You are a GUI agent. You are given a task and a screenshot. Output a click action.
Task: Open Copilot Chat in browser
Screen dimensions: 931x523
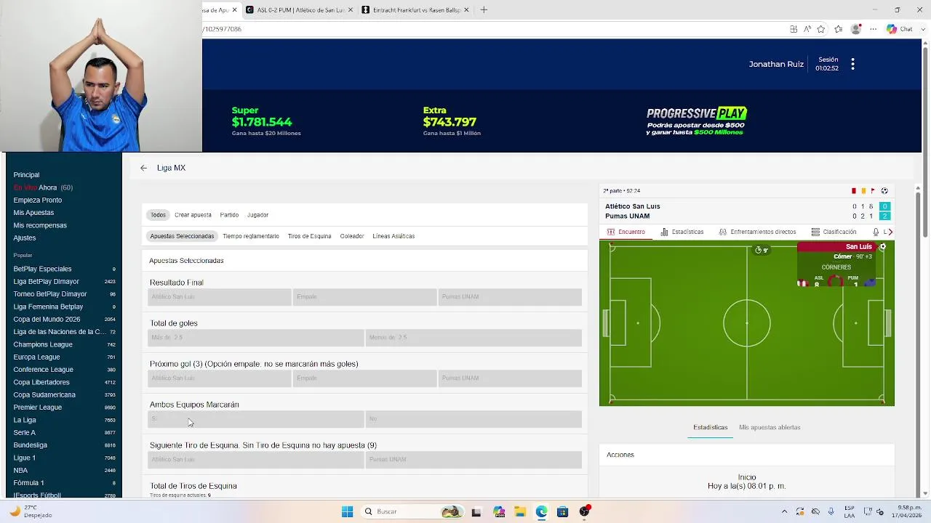pos(900,29)
